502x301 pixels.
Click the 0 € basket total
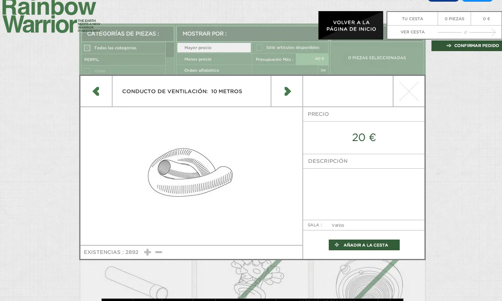(x=487, y=19)
